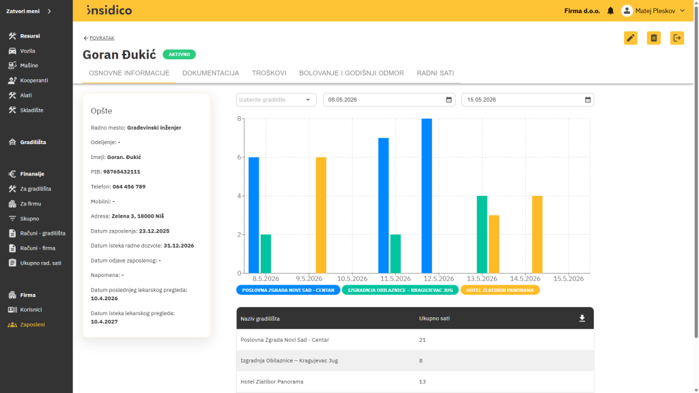Collapse sidebar with Zatvori meni chevron
699x393 pixels.
coord(49,11)
